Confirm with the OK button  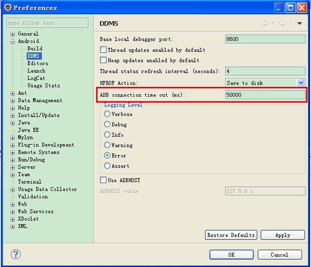click(x=232, y=255)
